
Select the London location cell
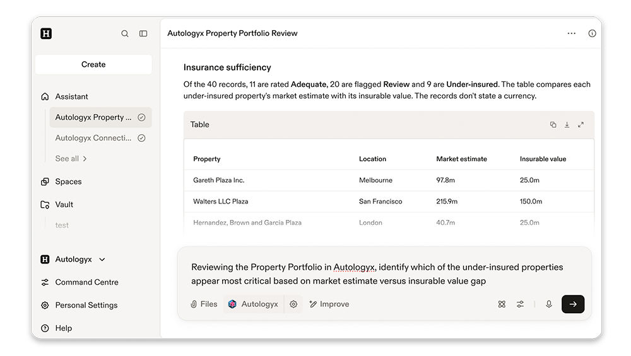[x=370, y=222]
